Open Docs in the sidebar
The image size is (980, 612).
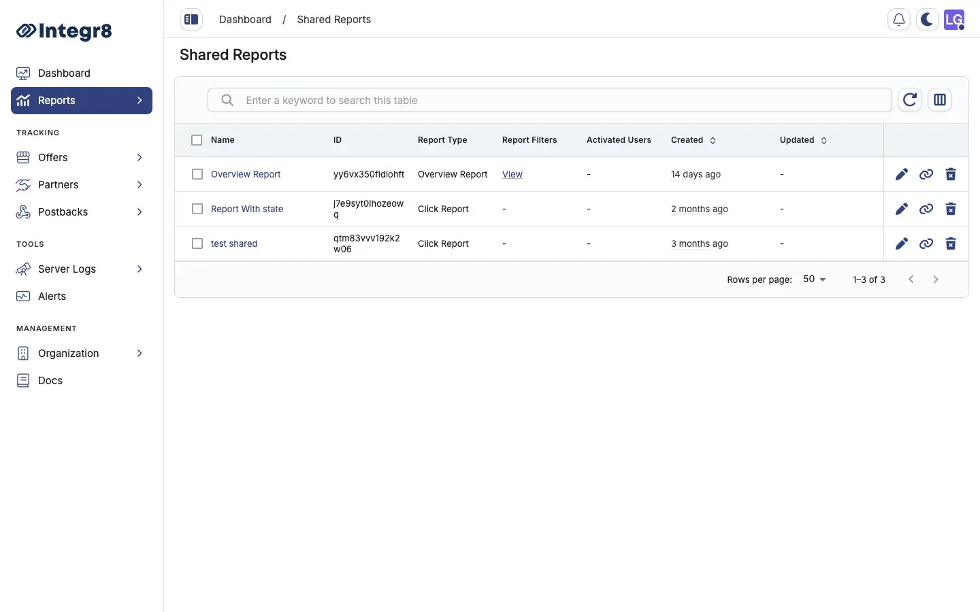pos(82,380)
